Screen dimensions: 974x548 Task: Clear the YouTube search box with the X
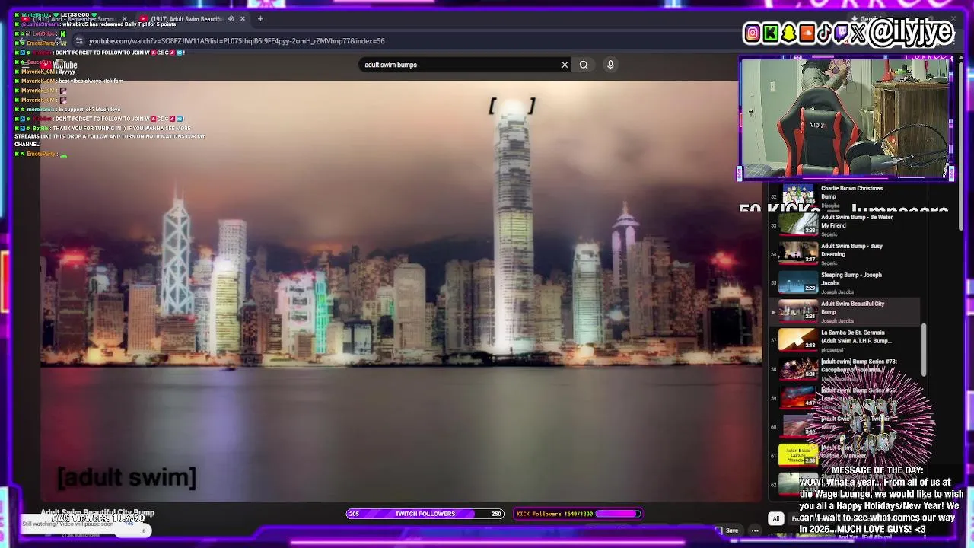(x=565, y=65)
